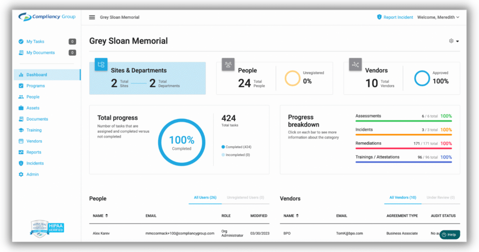Open My Documents in sidebar
This screenshot has width=479, height=252.
click(40, 52)
